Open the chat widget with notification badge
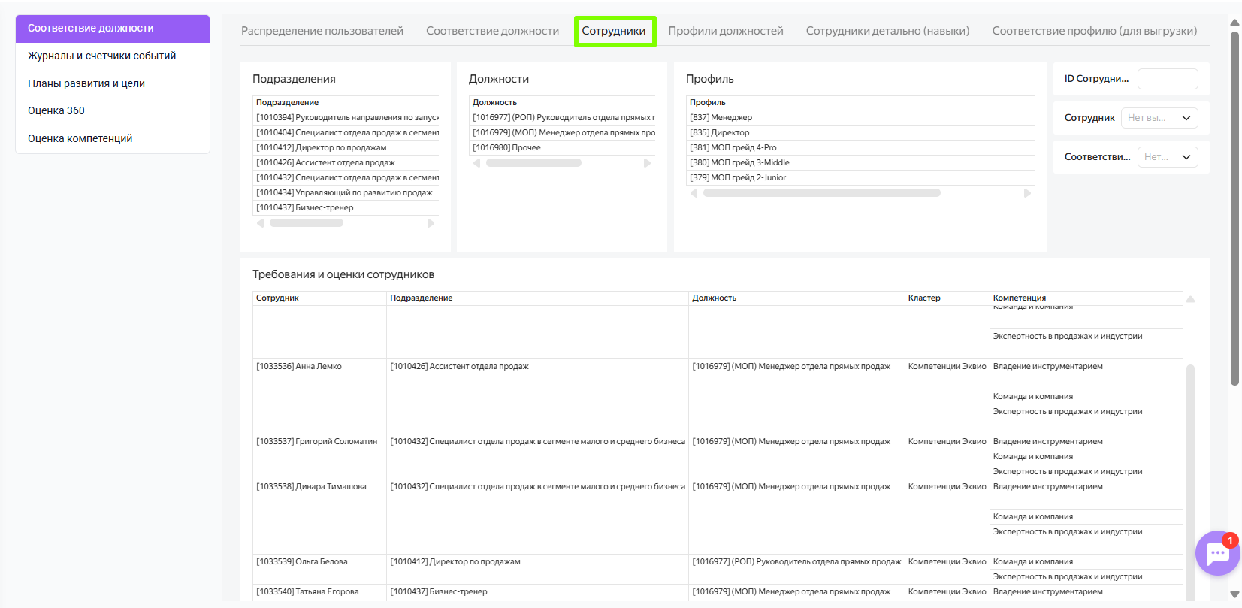1242x608 pixels. [x=1216, y=554]
